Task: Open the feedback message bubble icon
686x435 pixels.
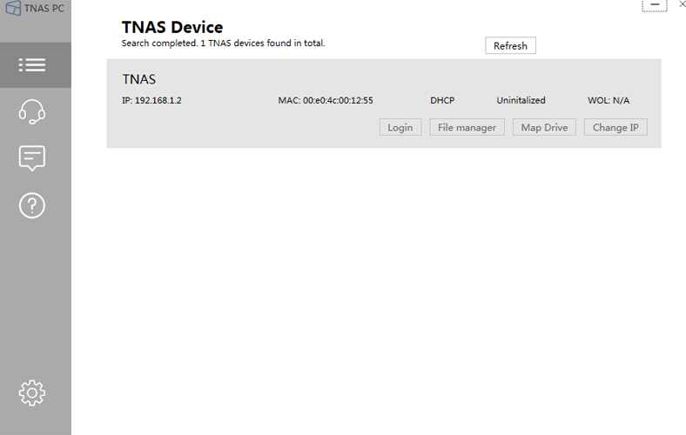Action: click(32, 158)
